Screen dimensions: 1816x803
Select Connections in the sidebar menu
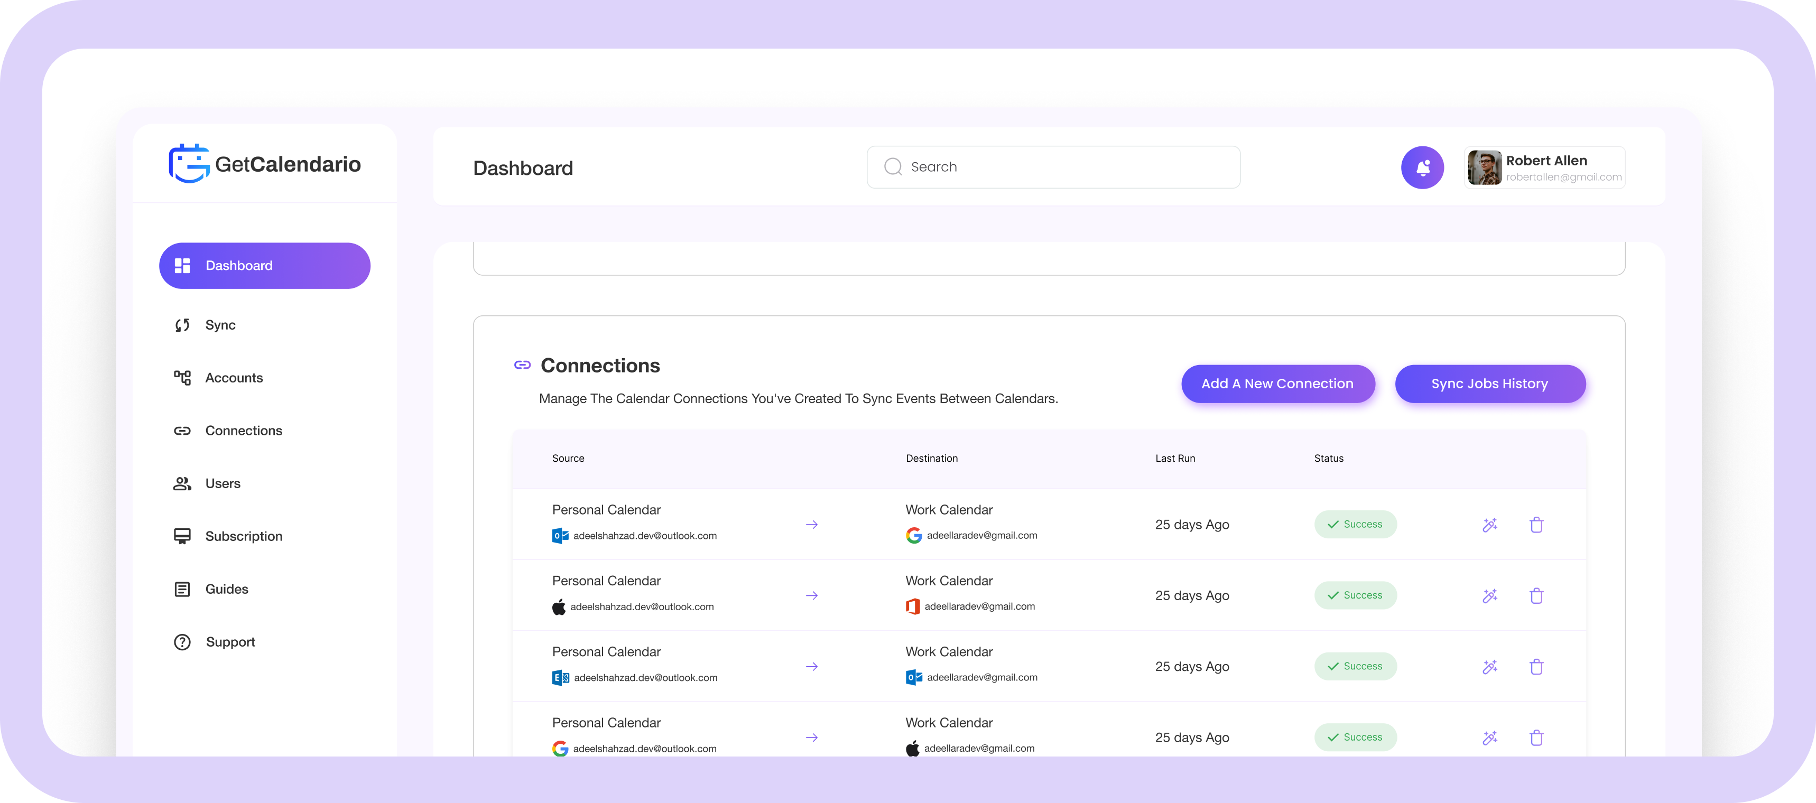243,431
